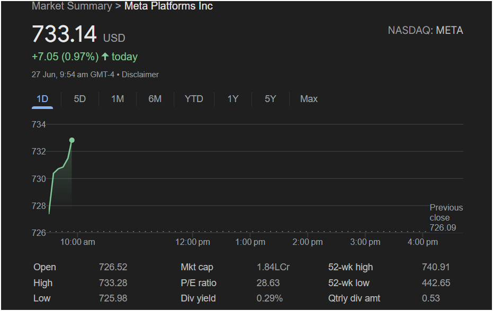Switch to the 5D chart tab
The image size is (493, 311).
tap(80, 99)
